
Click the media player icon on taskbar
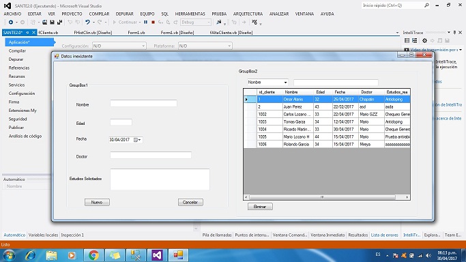[x=72, y=255]
